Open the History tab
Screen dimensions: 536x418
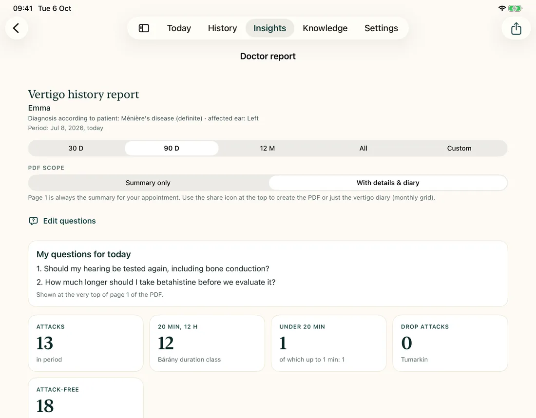222,28
